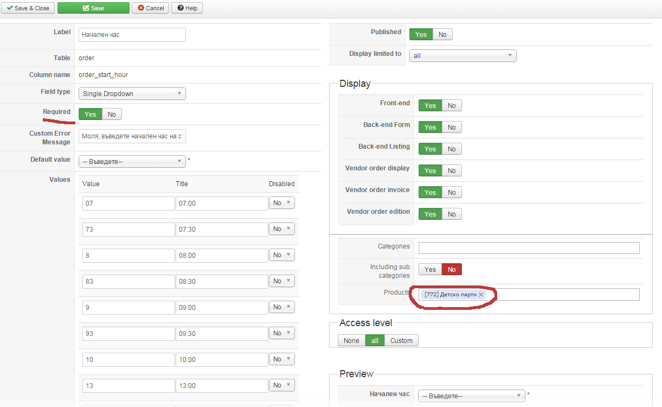Open Disabled dropdown for 08:30 row
Image resolution: width=662 pixels, height=407 pixels.
click(282, 281)
